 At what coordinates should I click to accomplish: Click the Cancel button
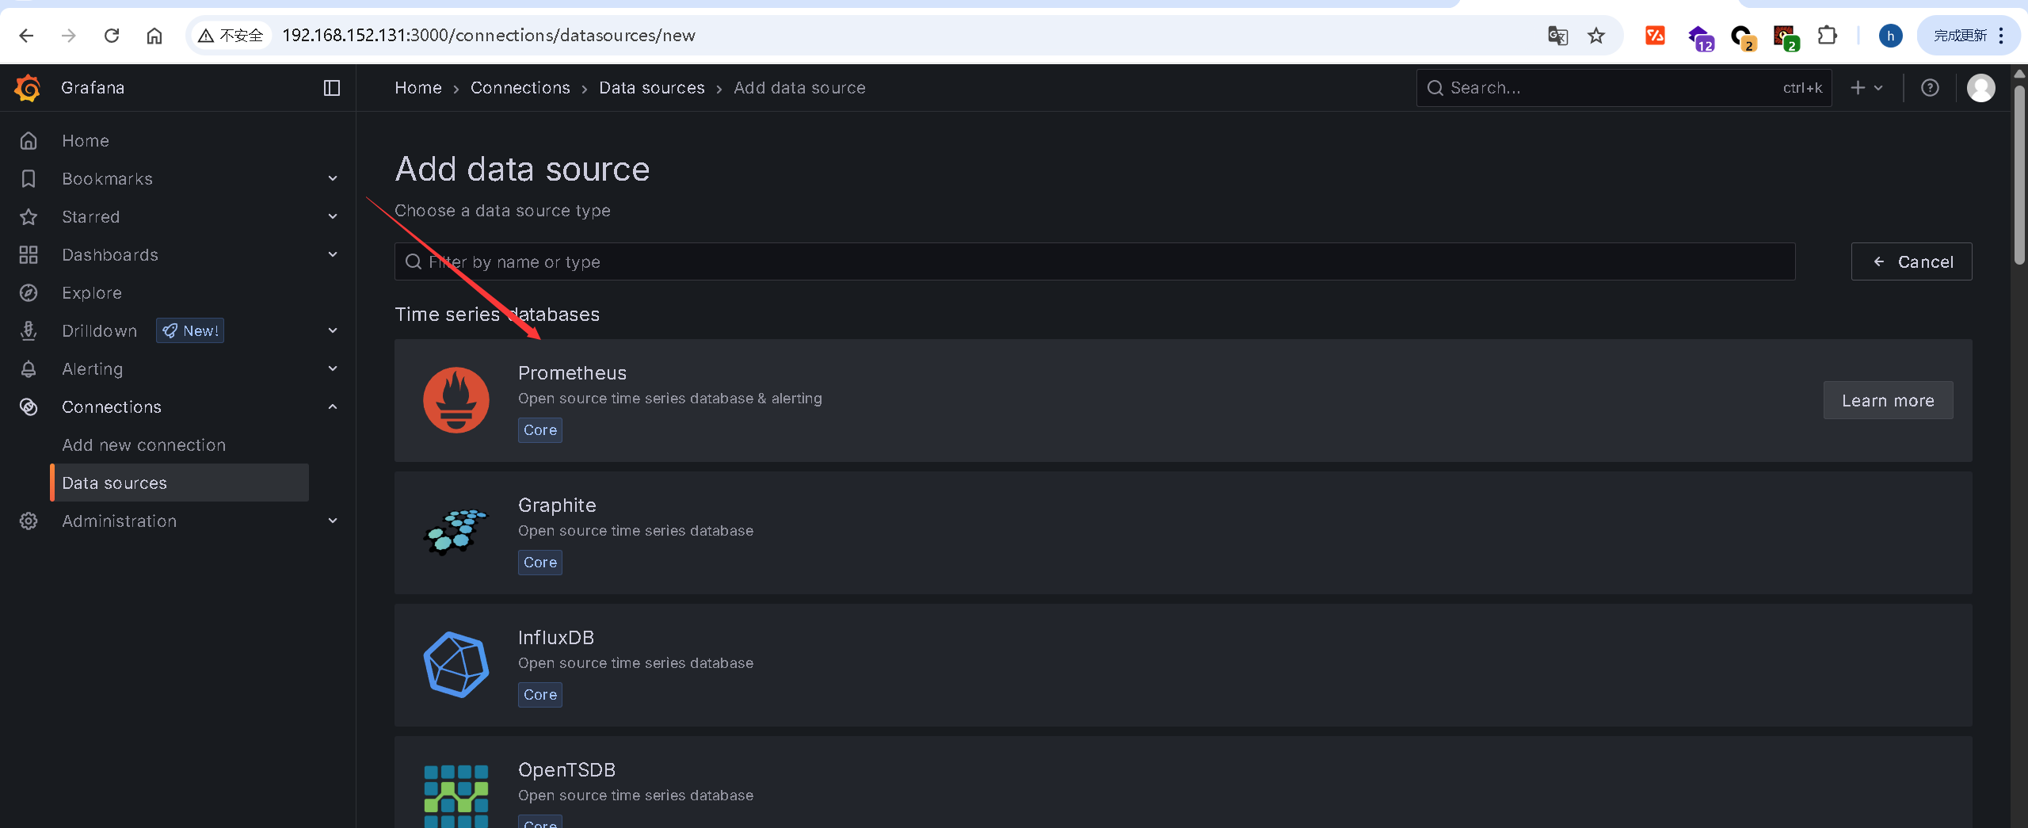[1911, 261]
